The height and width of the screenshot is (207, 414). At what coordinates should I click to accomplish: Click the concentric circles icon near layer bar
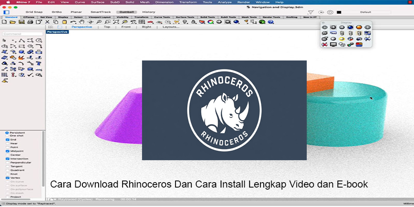pos(330,12)
